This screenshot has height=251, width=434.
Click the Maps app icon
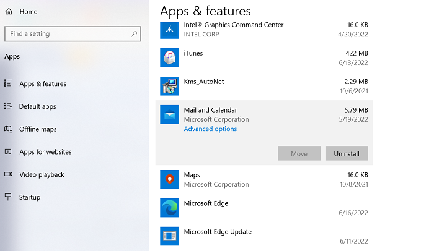[x=169, y=179]
